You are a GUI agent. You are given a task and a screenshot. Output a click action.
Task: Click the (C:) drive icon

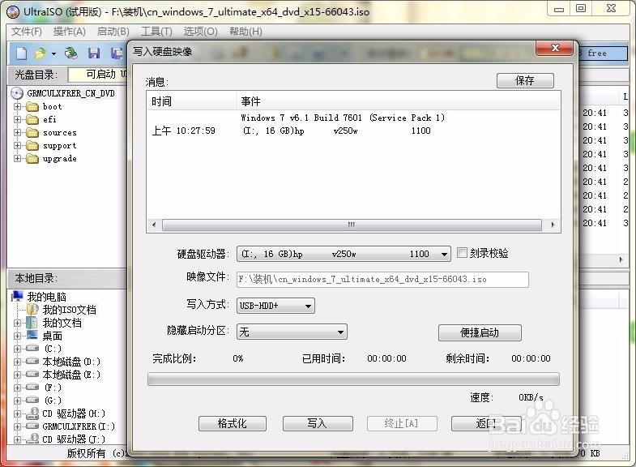[32, 348]
